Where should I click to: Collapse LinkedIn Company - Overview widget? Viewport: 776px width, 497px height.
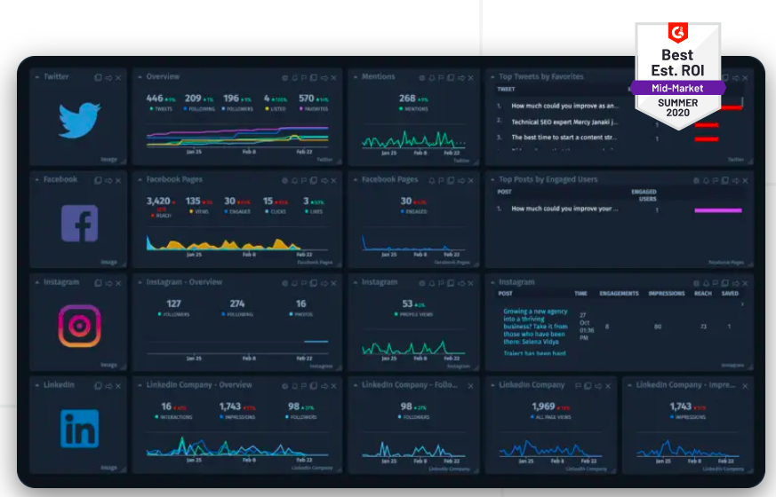click(x=140, y=385)
